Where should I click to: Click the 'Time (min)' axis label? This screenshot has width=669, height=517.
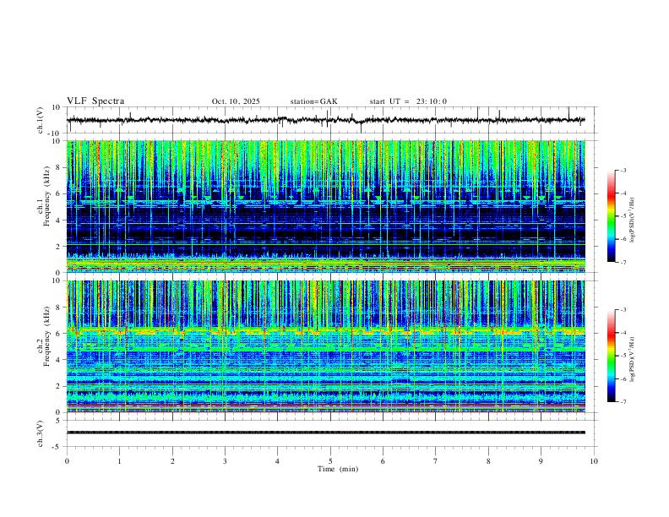pos(338,469)
